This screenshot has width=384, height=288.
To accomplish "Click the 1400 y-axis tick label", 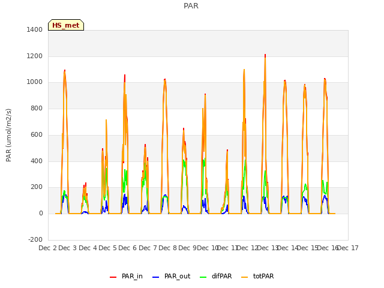I will pos(35,29).
